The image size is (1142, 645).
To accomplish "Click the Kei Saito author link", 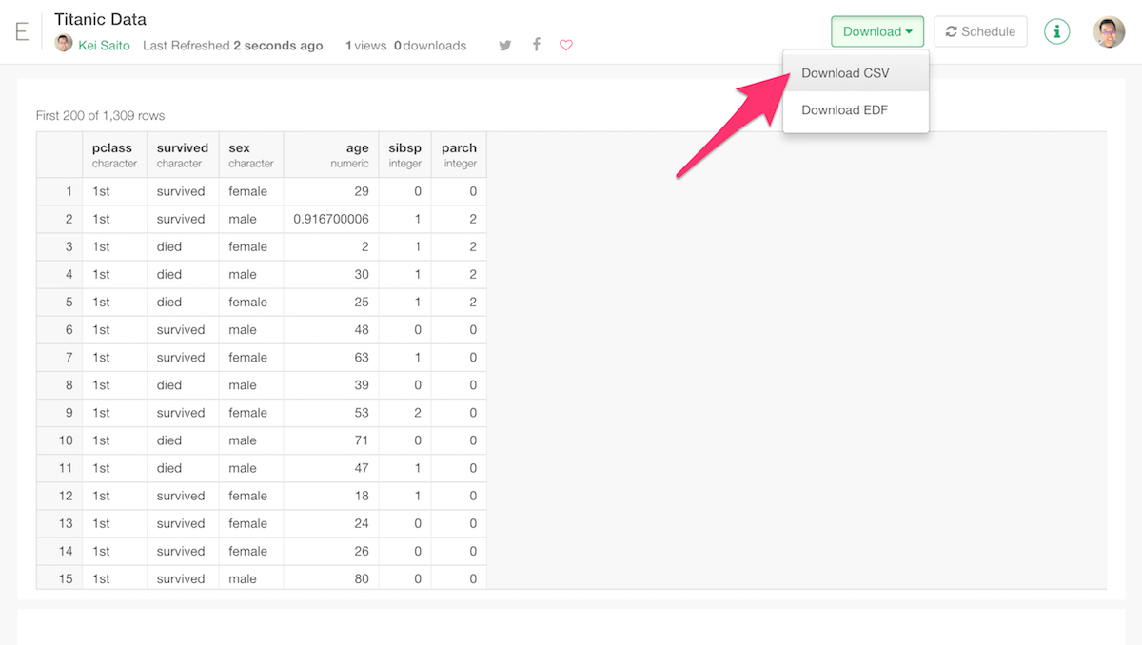I will tap(105, 45).
